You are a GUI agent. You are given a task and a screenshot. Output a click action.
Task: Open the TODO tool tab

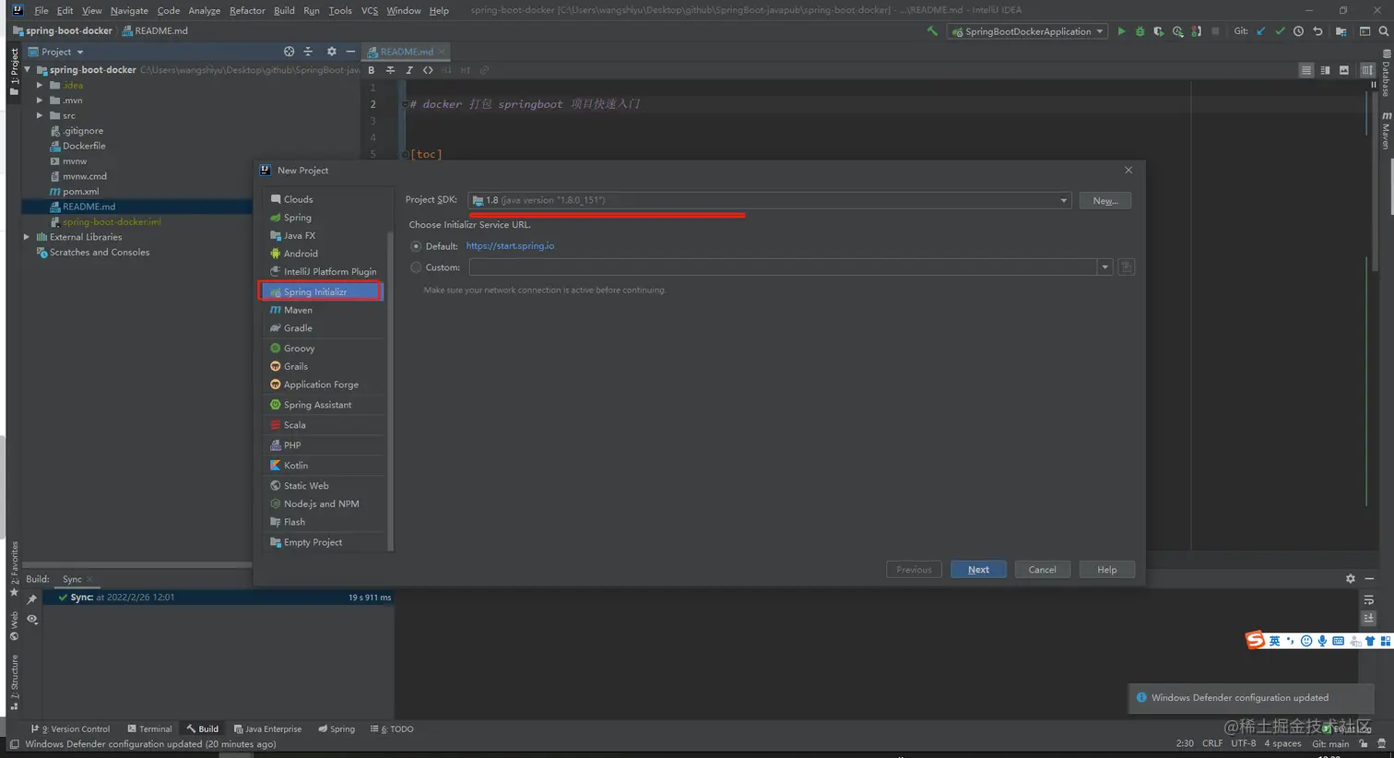[x=392, y=728]
